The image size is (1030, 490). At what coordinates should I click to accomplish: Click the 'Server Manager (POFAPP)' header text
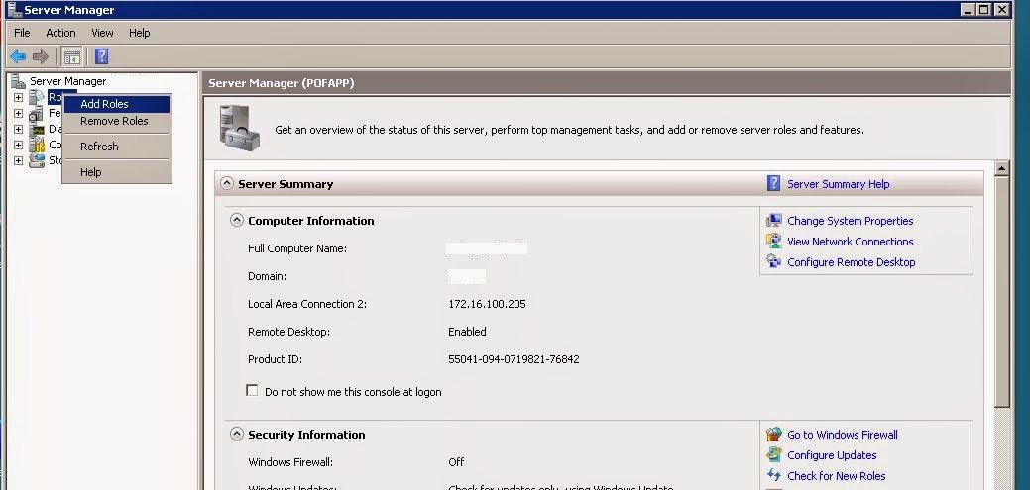(282, 83)
